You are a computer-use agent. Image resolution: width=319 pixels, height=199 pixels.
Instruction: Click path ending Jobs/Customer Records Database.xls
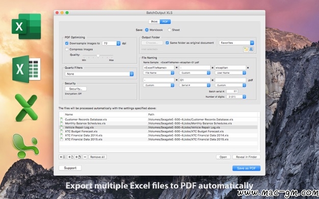[x=191, y=120]
